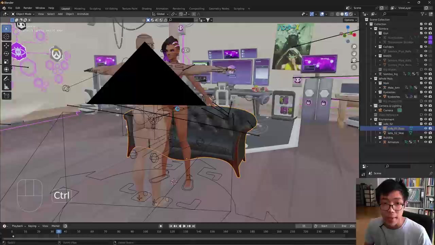
Task: Open the viewport Options button
Action: pos(350,20)
